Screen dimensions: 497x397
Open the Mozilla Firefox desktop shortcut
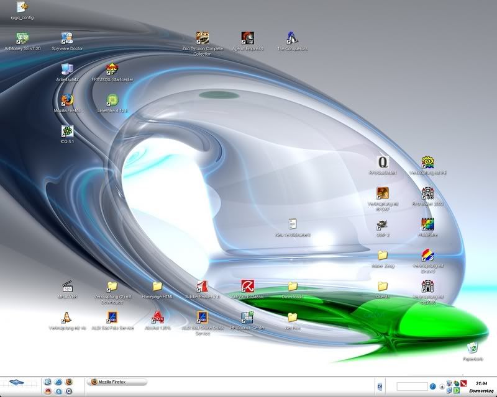[67, 100]
